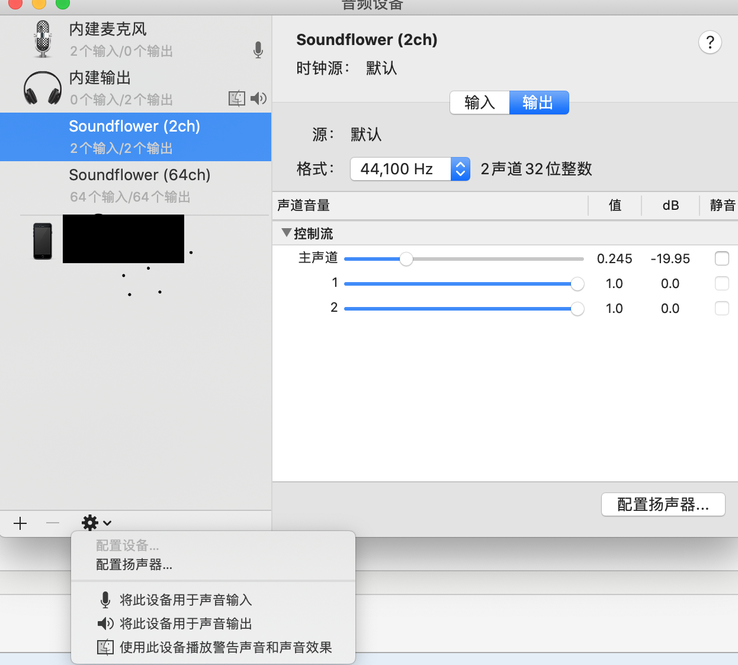Image resolution: width=738 pixels, height=665 pixels.
Task: Click Finder icon beside 使用此设备播放警告声音
Action: tap(105, 647)
